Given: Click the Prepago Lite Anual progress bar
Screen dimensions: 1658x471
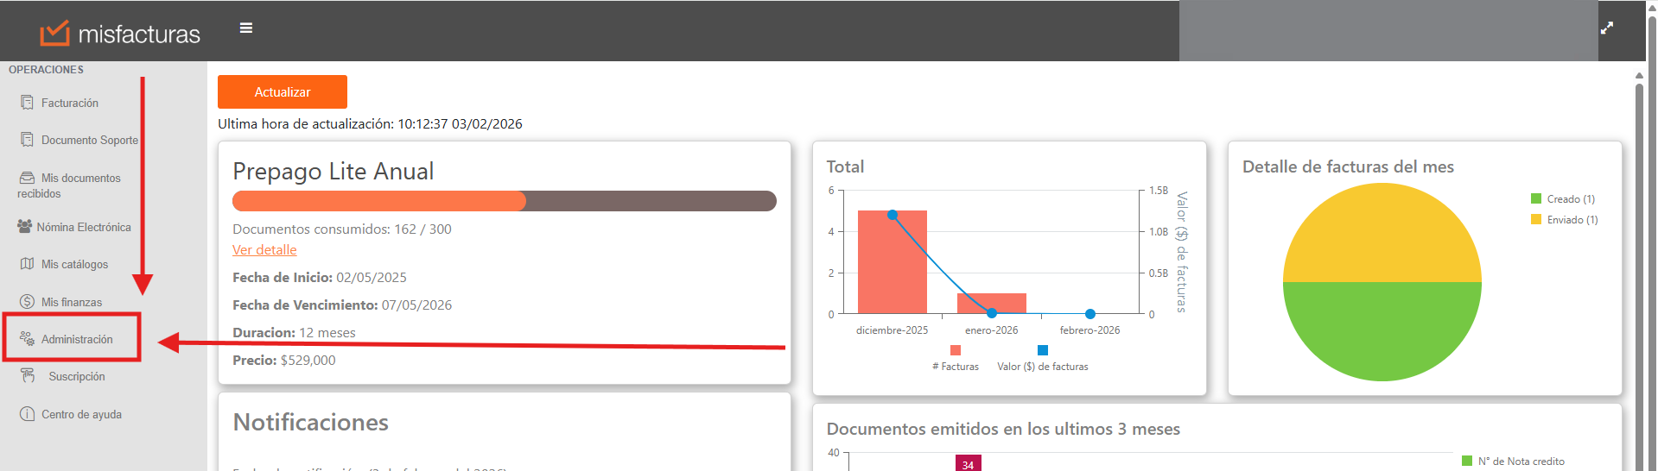Looking at the screenshot, I should tap(504, 201).
